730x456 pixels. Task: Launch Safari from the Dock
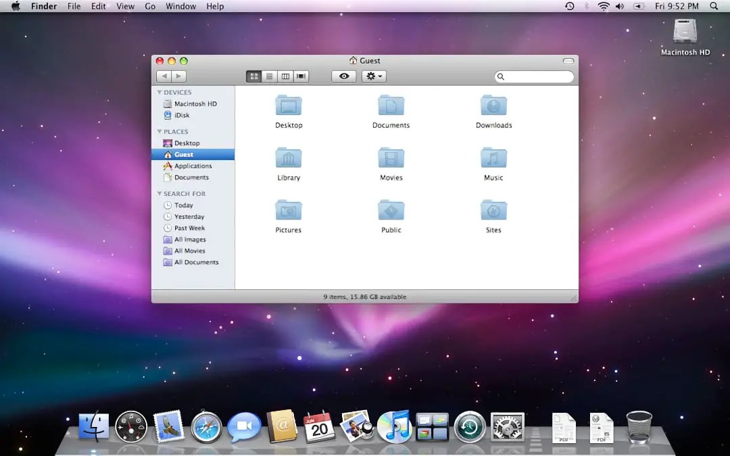(207, 427)
